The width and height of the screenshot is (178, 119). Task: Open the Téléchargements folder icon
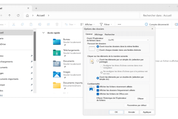57,53
